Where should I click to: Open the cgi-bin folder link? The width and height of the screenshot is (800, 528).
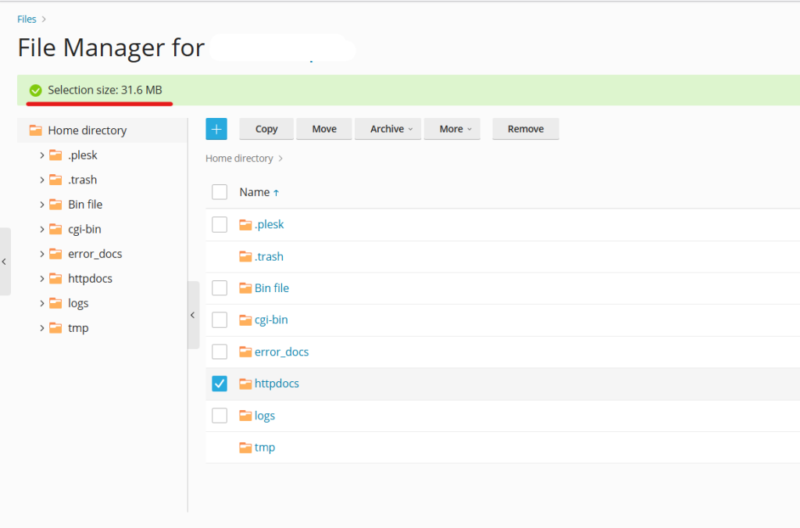tap(271, 320)
